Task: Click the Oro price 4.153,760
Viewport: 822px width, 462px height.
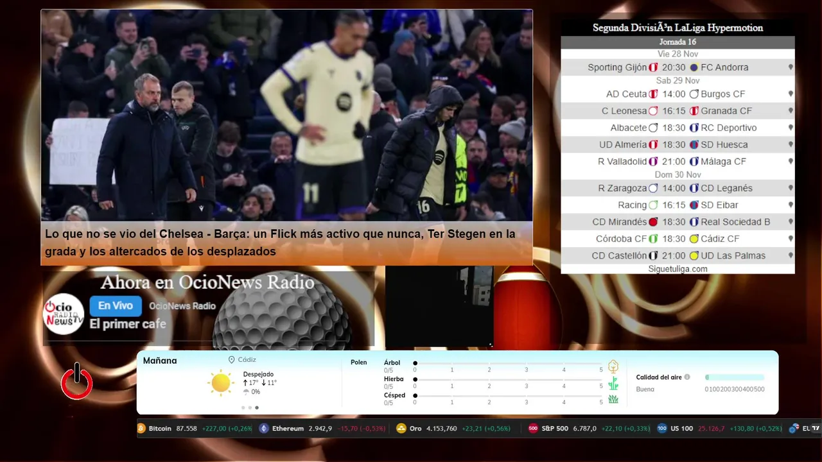Action: tap(442, 429)
